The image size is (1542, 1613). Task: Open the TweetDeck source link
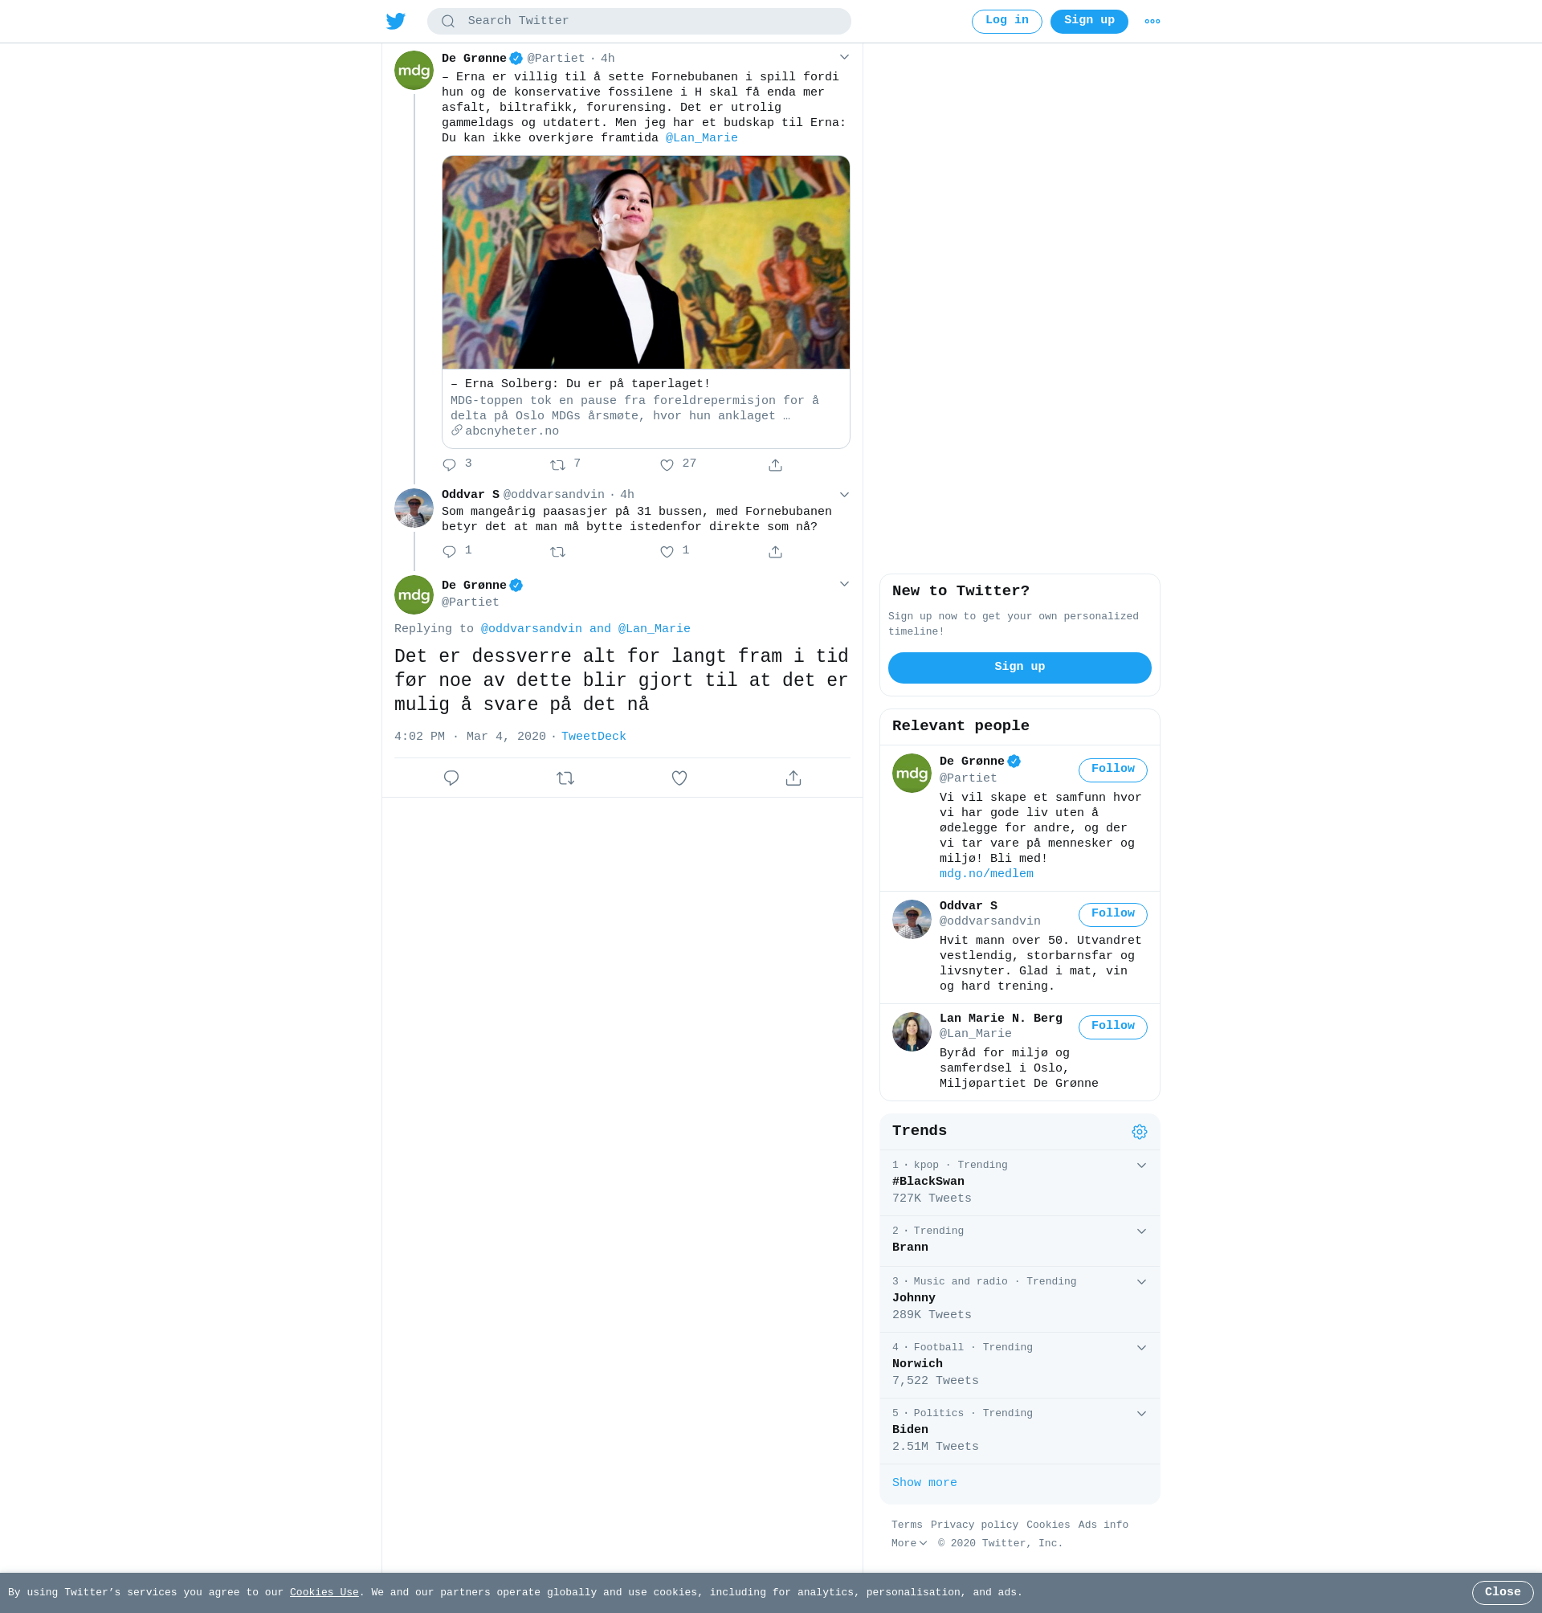coord(594,737)
